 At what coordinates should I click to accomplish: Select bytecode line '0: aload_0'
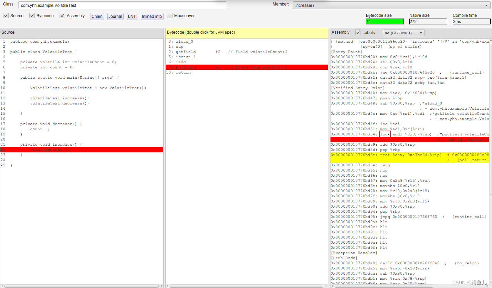pyautogui.click(x=181, y=41)
